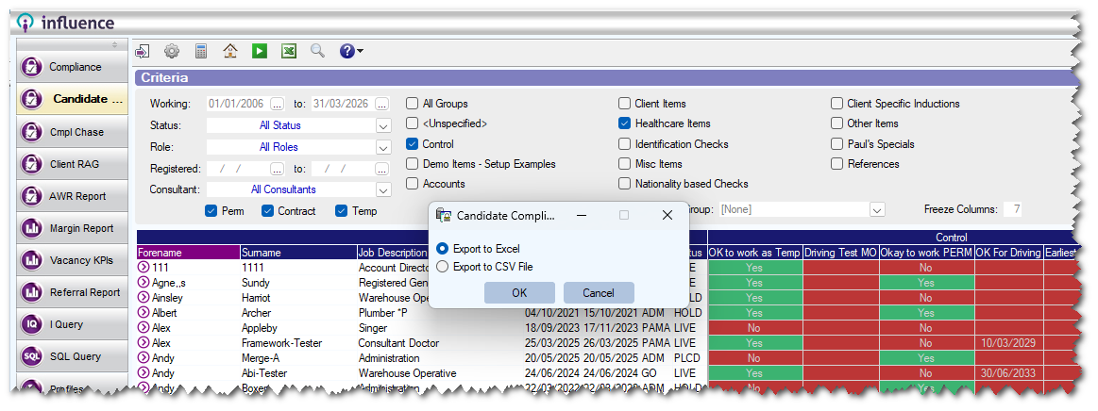Open the Status dropdown

click(x=383, y=125)
